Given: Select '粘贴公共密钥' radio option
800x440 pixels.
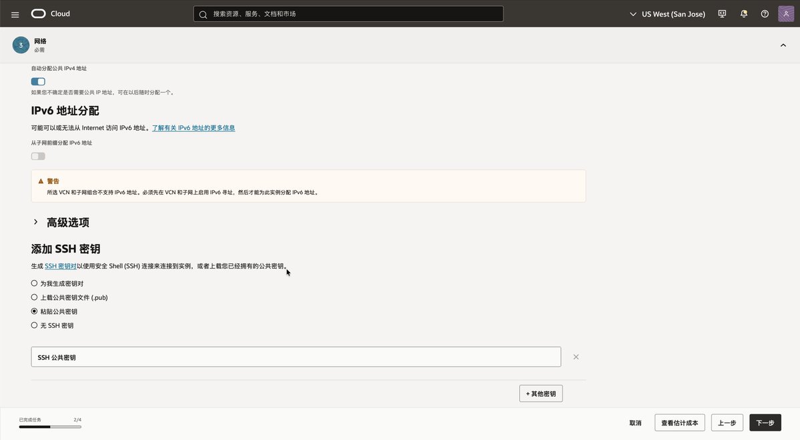Looking at the screenshot, I should [34, 311].
